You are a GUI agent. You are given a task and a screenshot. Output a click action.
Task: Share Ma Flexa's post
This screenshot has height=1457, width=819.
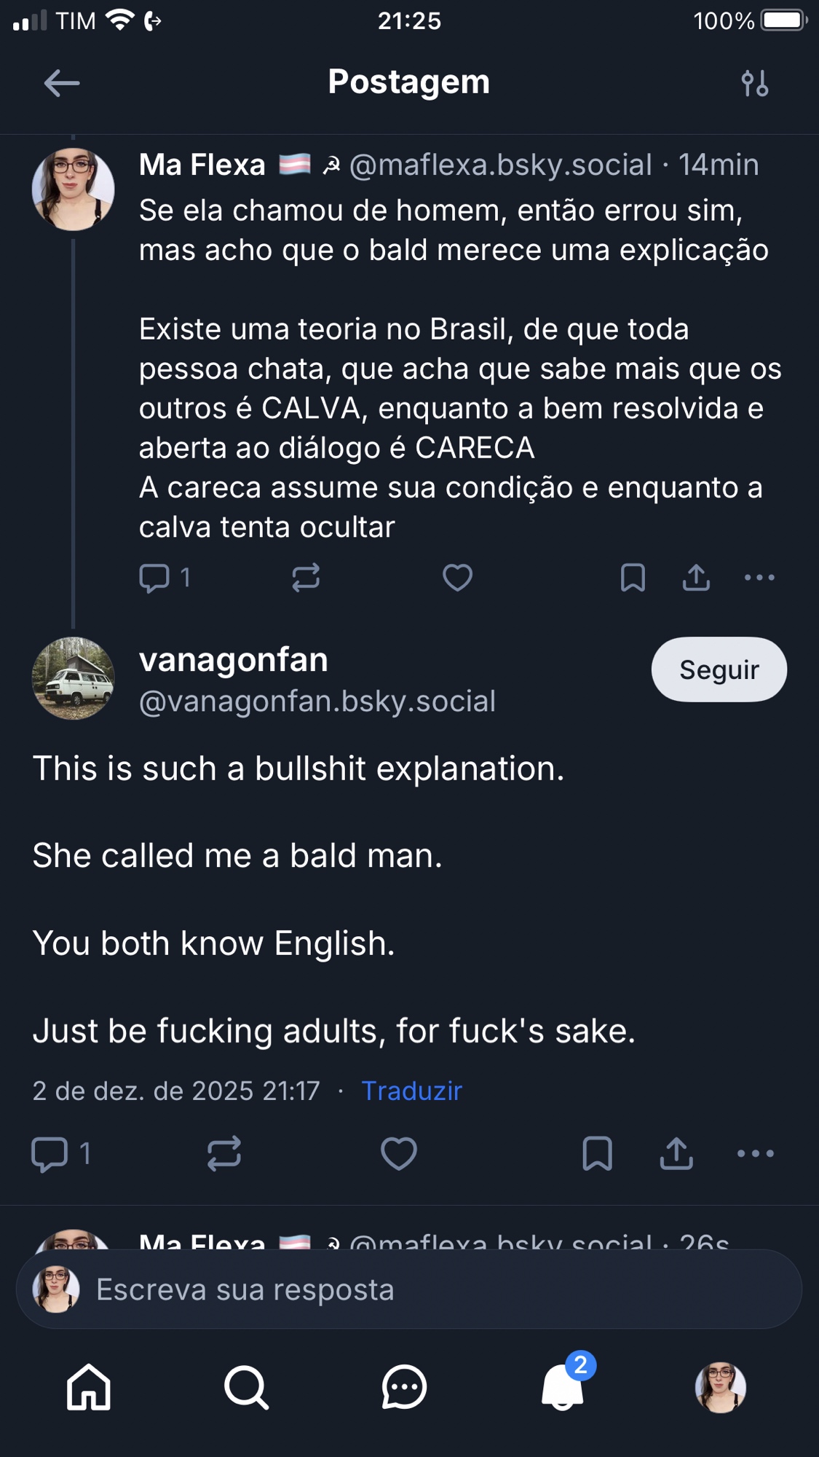click(x=697, y=578)
